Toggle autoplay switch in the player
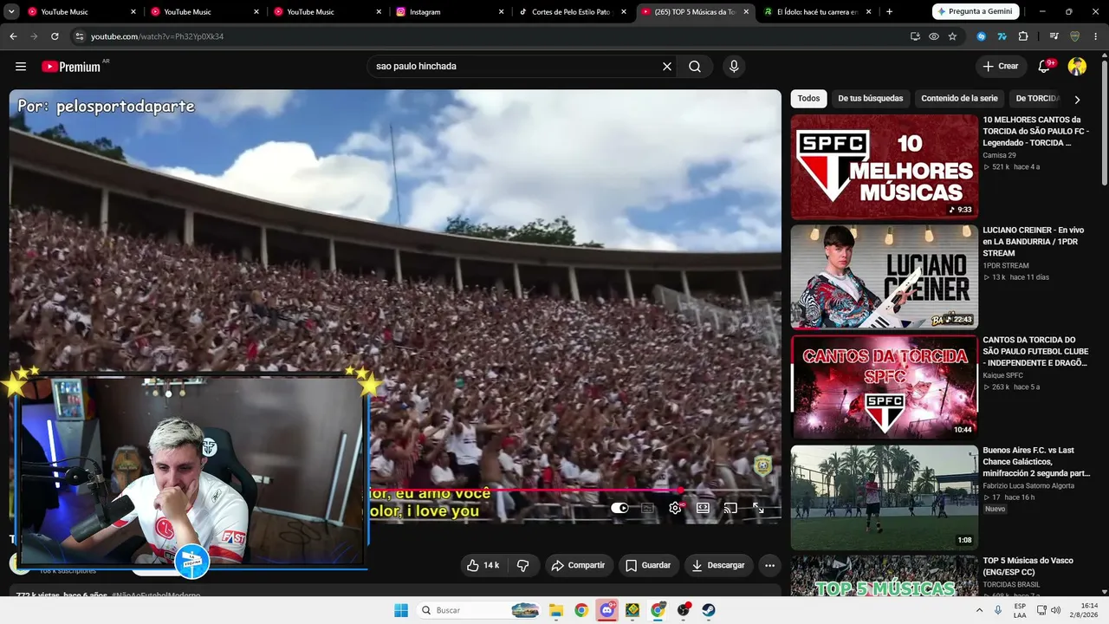 point(619,509)
